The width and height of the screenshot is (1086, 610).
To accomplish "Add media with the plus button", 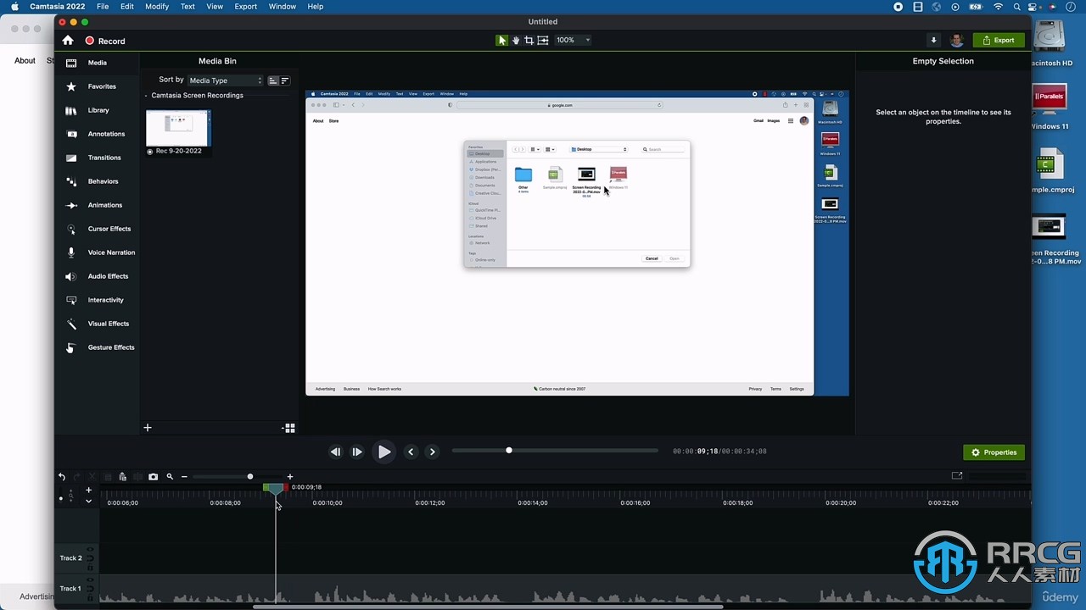I will click(x=148, y=428).
